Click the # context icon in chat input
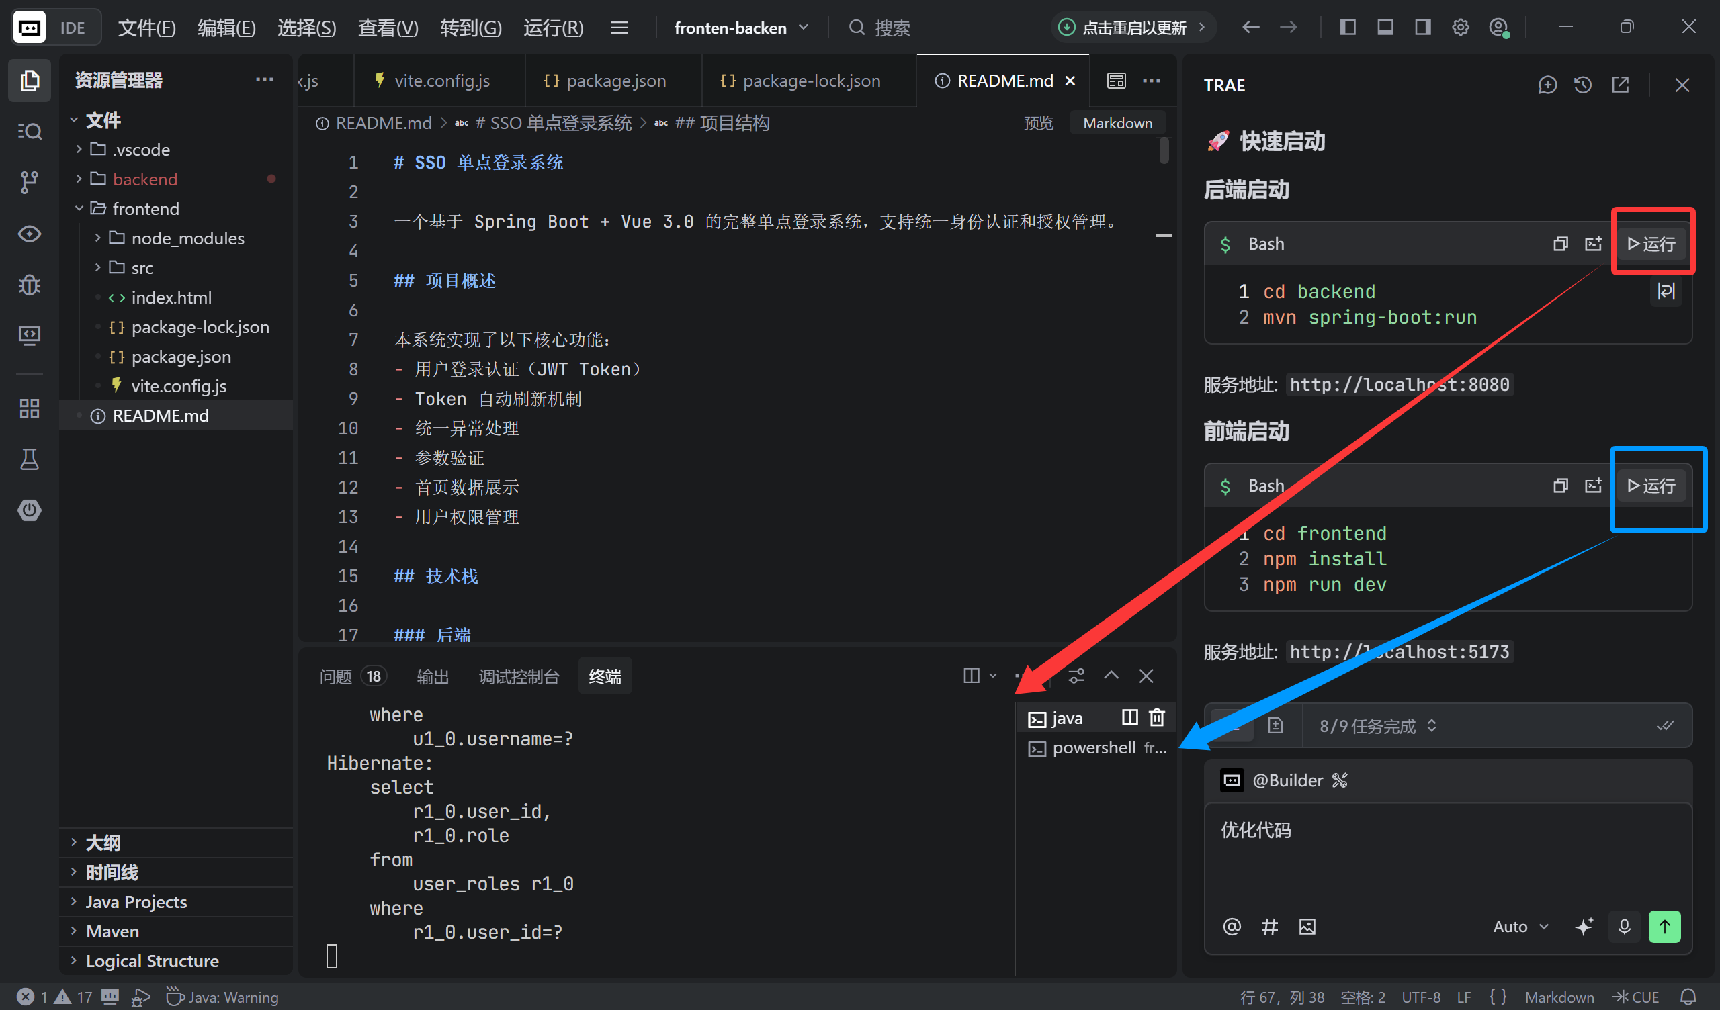The image size is (1720, 1010). tap(1270, 926)
